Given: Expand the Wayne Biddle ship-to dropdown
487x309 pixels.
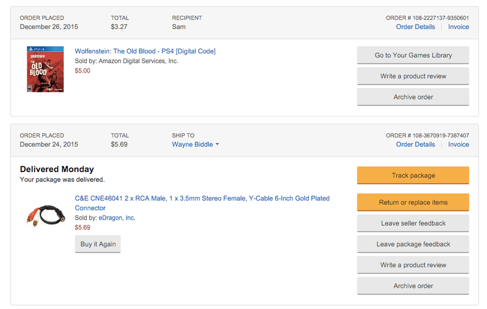Looking at the screenshot, I should (x=195, y=144).
